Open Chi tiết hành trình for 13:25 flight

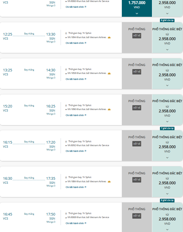click(x=75, y=79)
